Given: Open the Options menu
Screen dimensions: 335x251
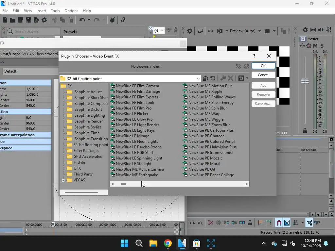Looking at the screenshot, I should (x=71, y=11).
